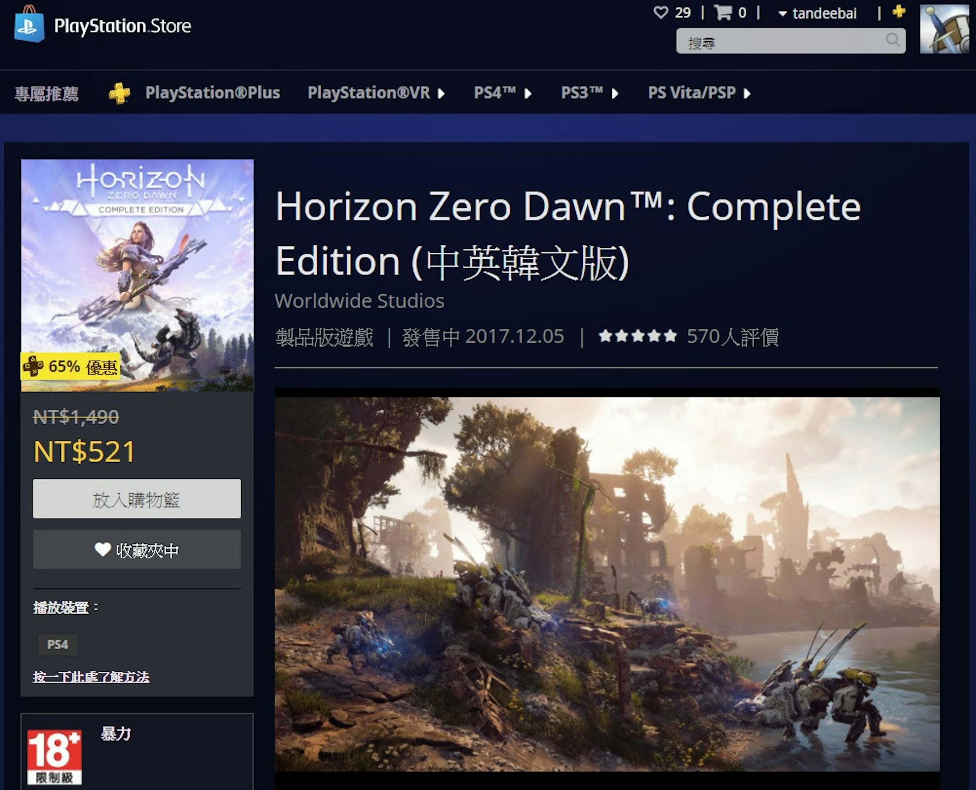
Task: Click the cart item count 0
Action: point(742,13)
